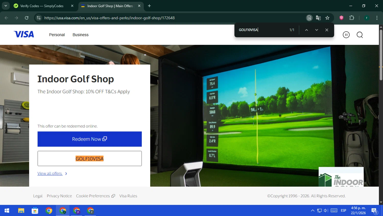Open the Business menu
Viewport: 383px width, 216px height.
pos(80,35)
